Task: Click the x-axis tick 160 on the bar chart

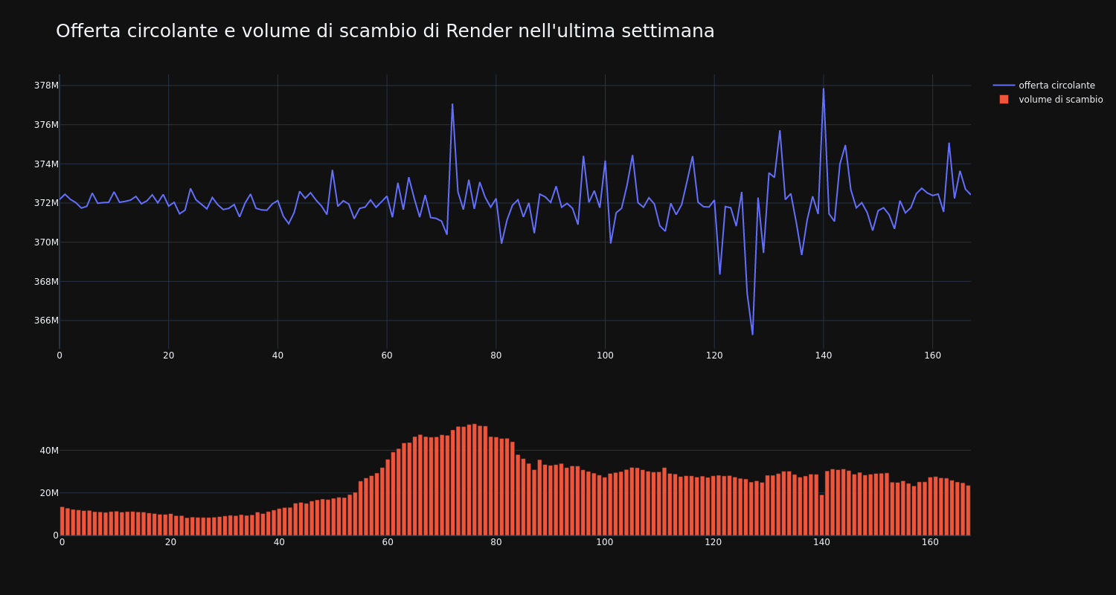Action: (930, 542)
